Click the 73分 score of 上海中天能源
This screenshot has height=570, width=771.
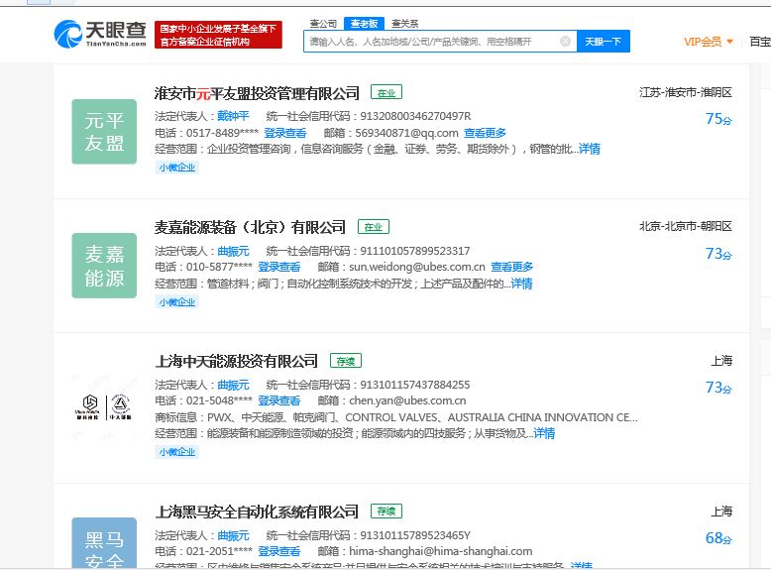[718, 387]
